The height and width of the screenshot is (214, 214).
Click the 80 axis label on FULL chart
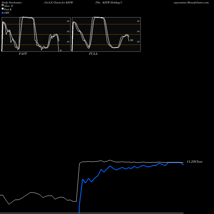pyautogui.click(x=138, y=21)
